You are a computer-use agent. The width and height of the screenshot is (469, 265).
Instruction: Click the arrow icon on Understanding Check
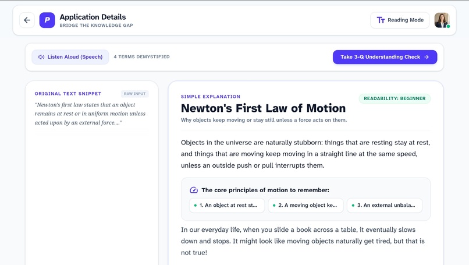click(x=427, y=57)
